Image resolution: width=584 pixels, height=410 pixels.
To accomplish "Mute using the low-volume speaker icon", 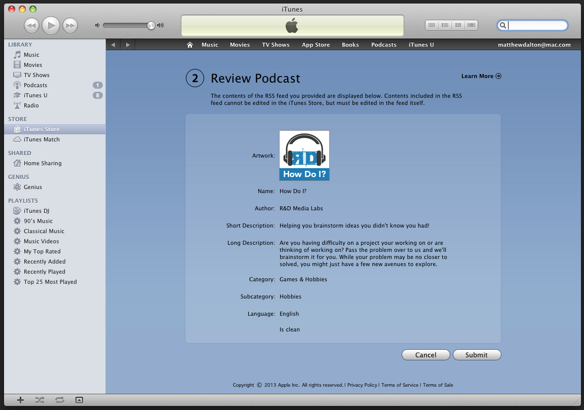I will pos(97,25).
